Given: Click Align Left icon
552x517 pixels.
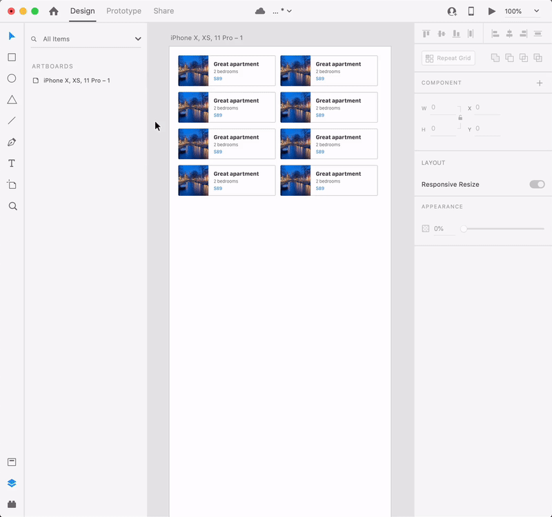Looking at the screenshot, I should pyautogui.click(x=495, y=34).
